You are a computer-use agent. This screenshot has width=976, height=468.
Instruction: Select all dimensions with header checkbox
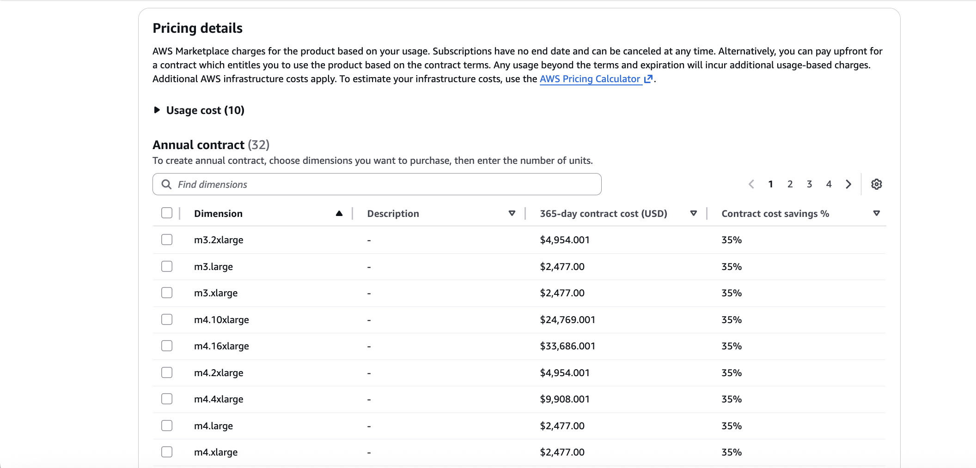167,213
